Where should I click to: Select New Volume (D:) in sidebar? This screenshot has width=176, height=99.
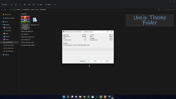click(x=9, y=45)
